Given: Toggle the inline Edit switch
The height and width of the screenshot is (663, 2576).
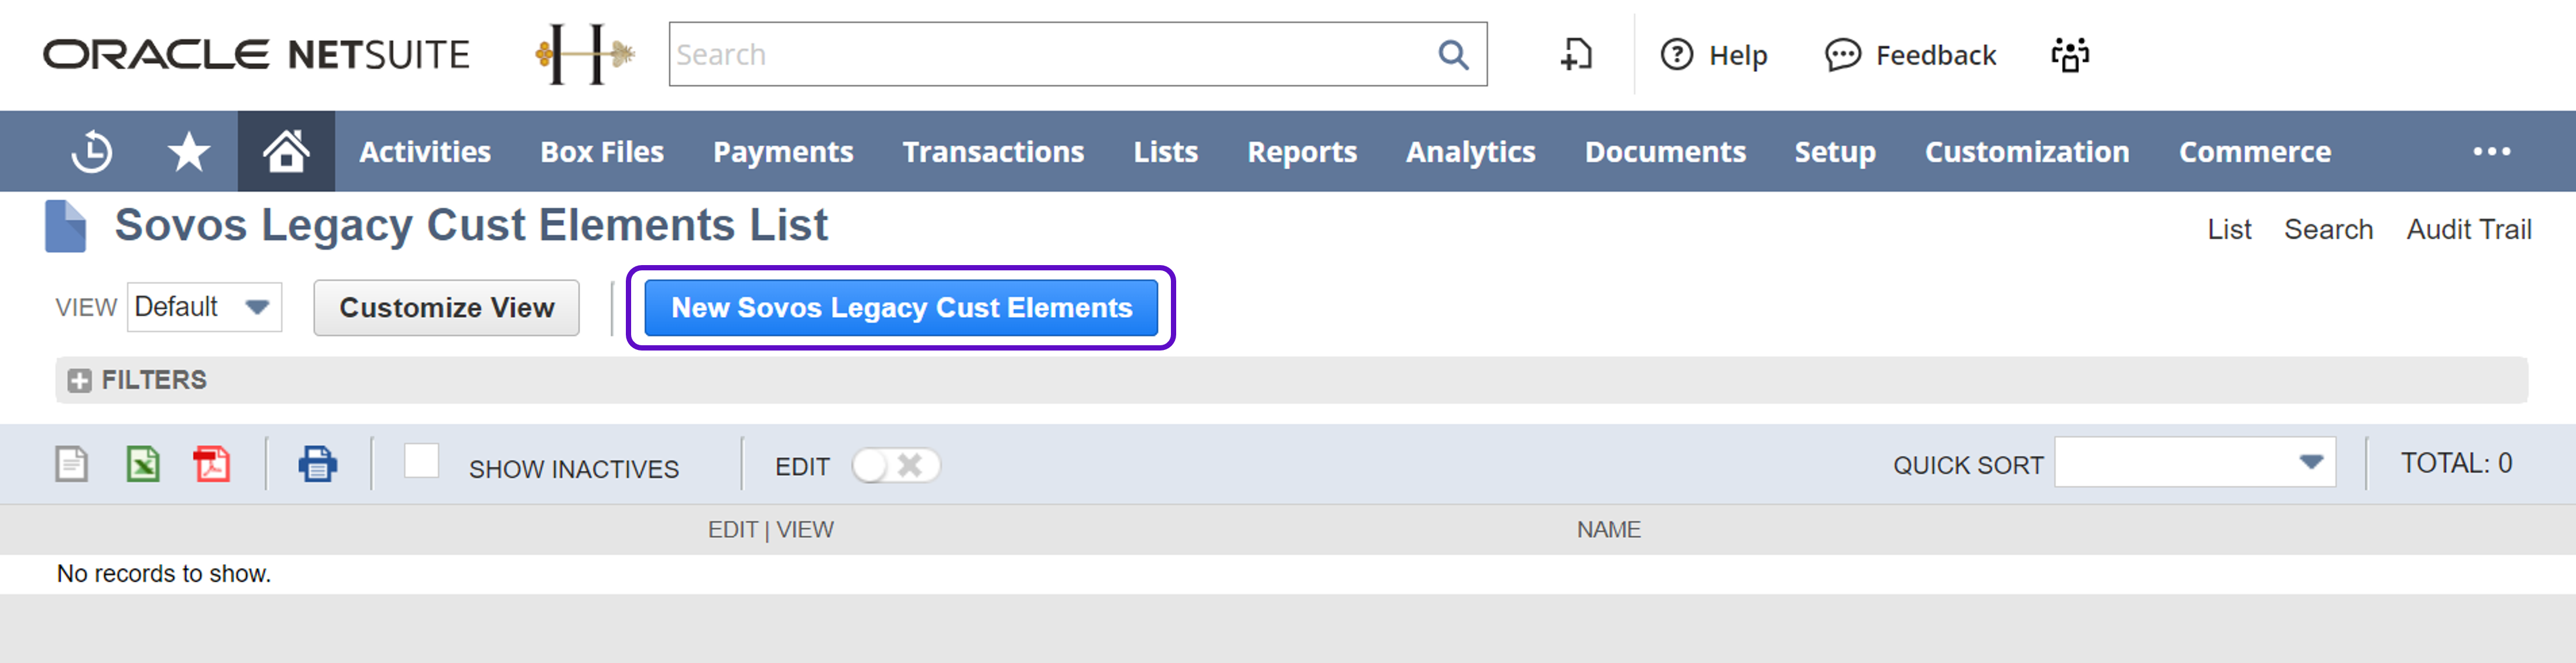Looking at the screenshot, I should pos(895,466).
